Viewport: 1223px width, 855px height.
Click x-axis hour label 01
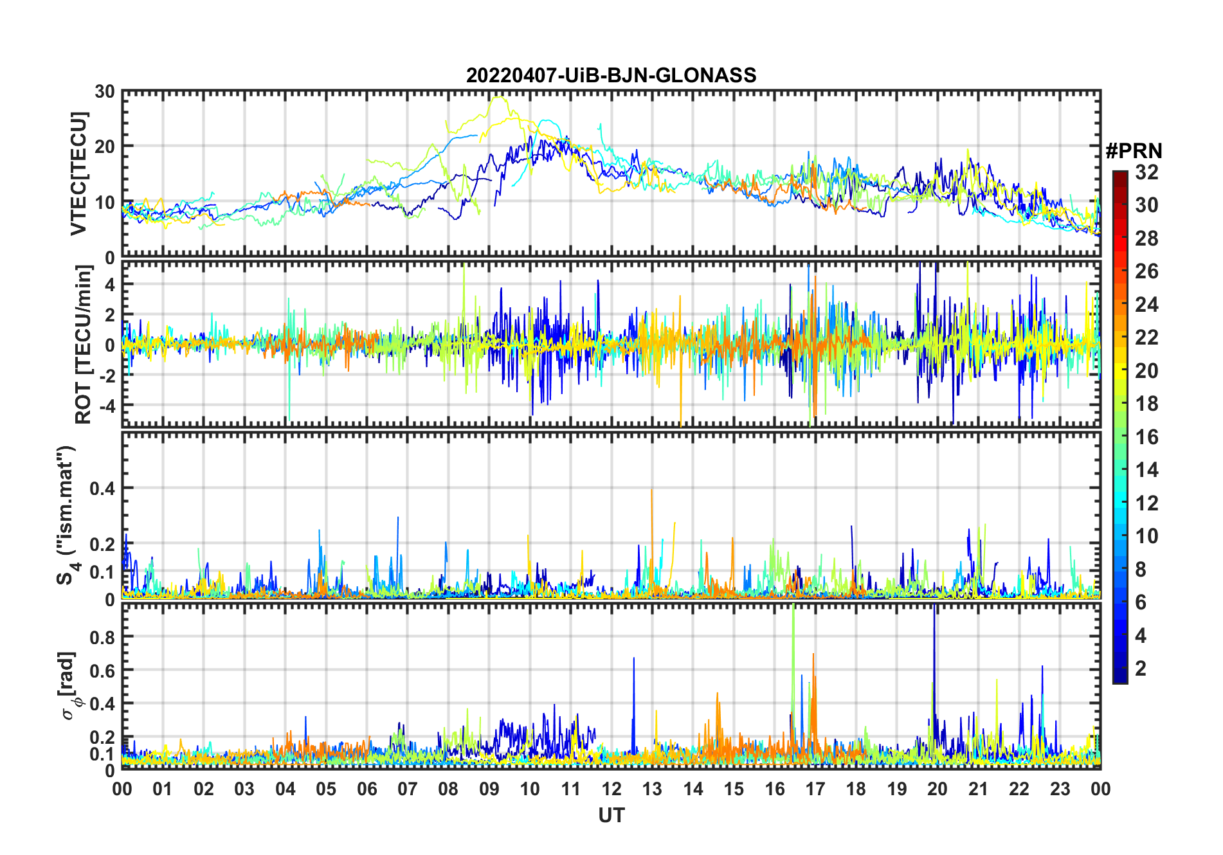pyautogui.click(x=163, y=789)
